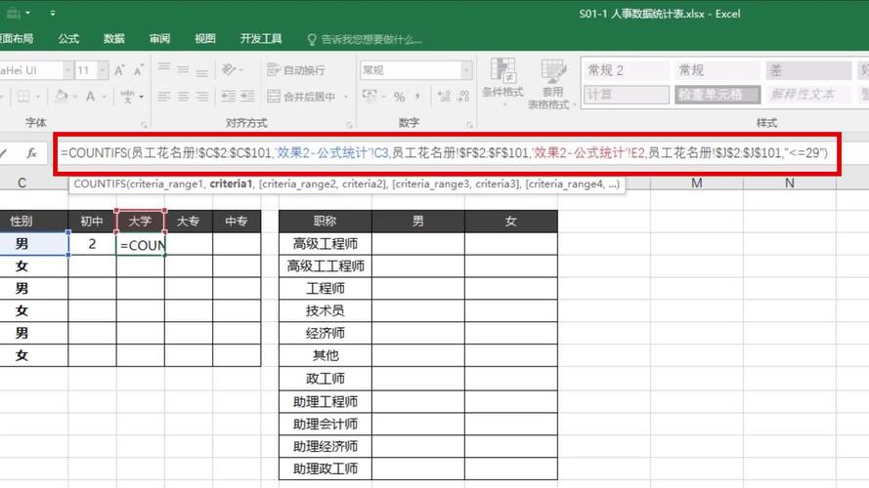Open the fill color dropdown arrow
Screen dimensions: 869x488
click(x=73, y=97)
